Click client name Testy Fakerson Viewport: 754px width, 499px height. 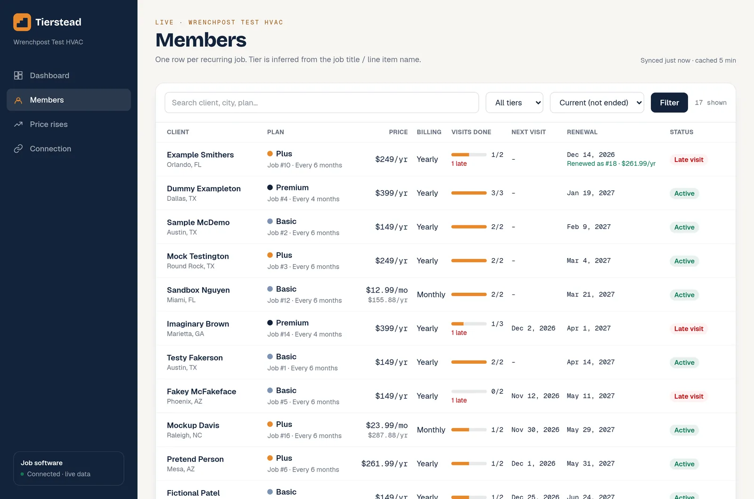point(195,358)
